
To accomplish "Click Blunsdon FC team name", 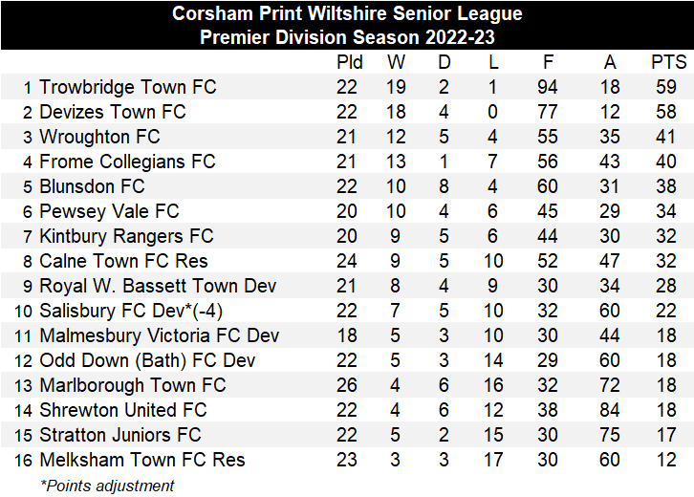I will pos(92,185).
